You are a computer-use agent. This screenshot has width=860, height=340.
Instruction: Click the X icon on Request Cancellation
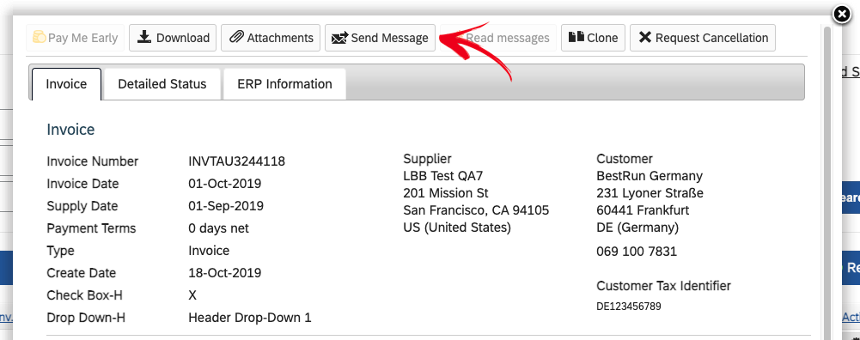(x=645, y=37)
